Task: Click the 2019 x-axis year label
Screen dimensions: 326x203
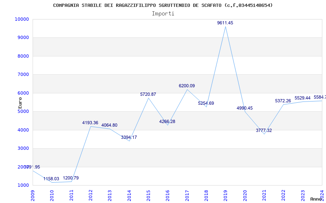Action: (x=226, y=196)
